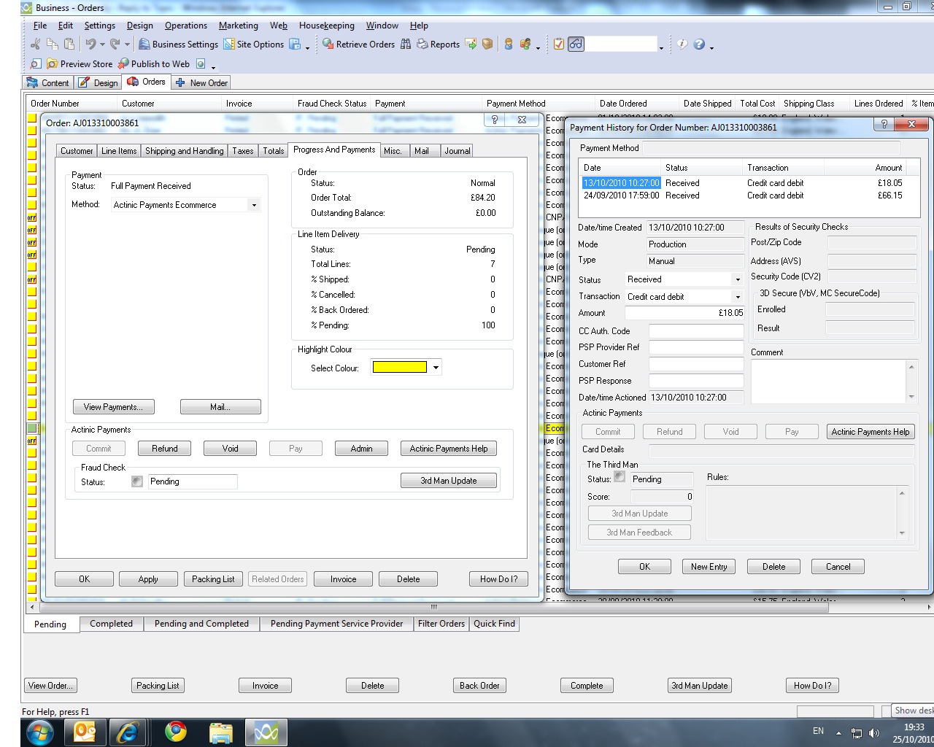Switch to the Line Items tab
934x747 pixels.
tap(119, 151)
